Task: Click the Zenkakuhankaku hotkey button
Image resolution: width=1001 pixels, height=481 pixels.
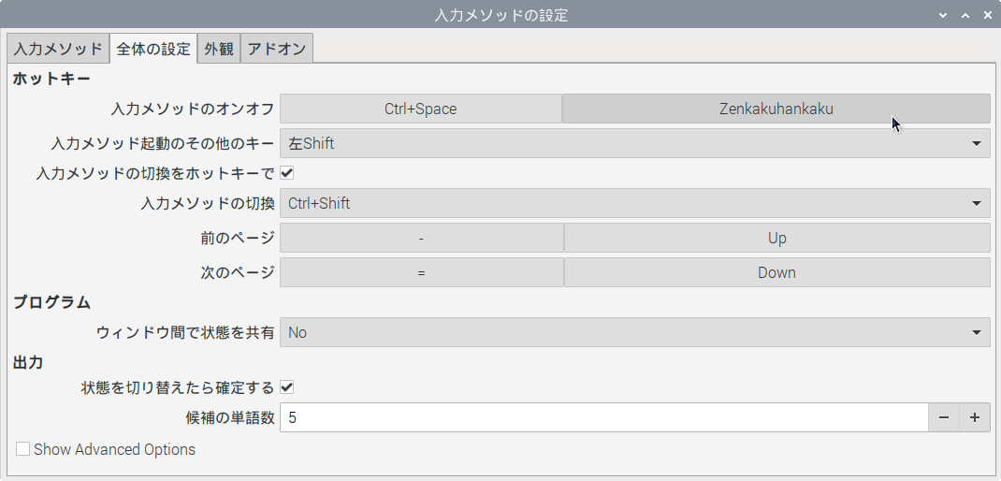Action: click(776, 109)
